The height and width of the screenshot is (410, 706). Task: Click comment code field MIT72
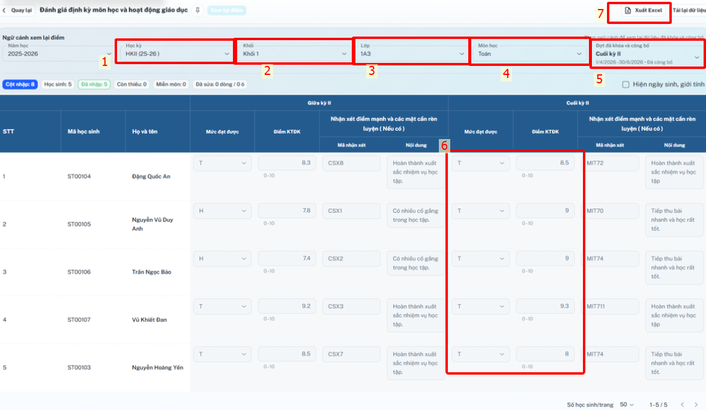pos(611,163)
